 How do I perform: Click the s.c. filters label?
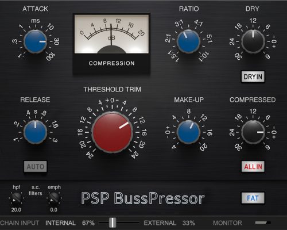point(36,190)
